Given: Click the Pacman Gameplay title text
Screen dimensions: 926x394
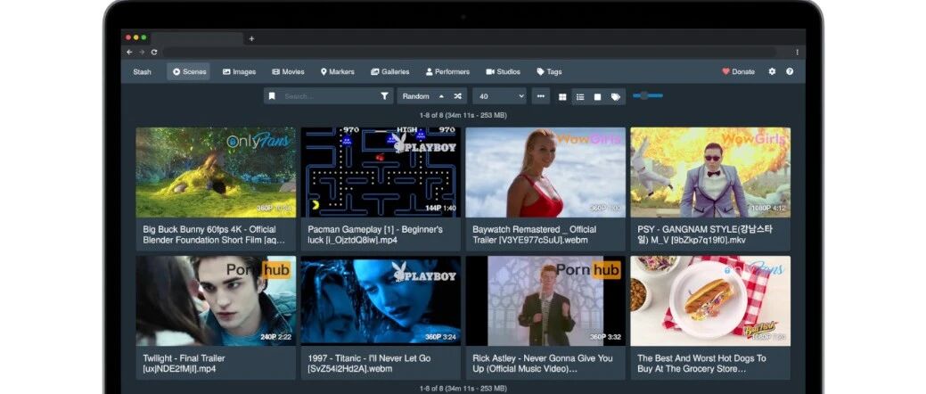Looking at the screenshot, I should (375, 234).
